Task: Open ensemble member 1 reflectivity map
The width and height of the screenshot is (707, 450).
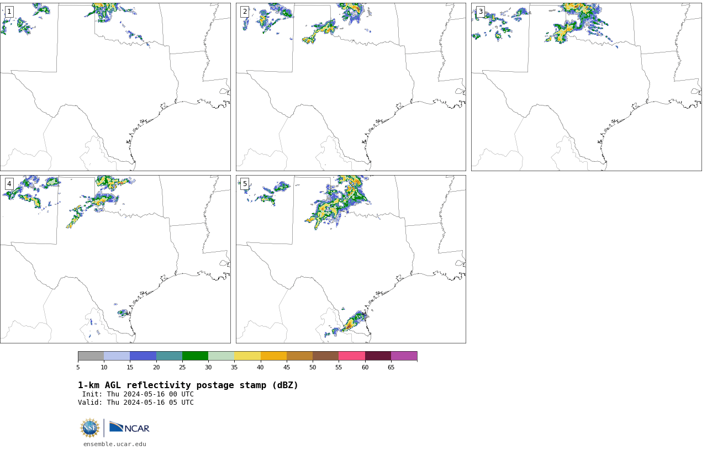Action: pyautogui.click(x=115, y=87)
